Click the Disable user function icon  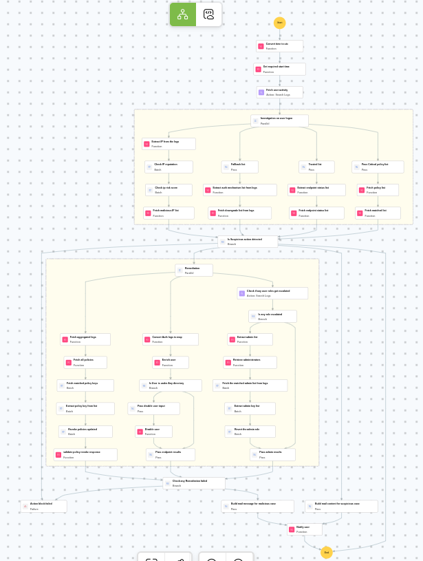click(x=140, y=432)
